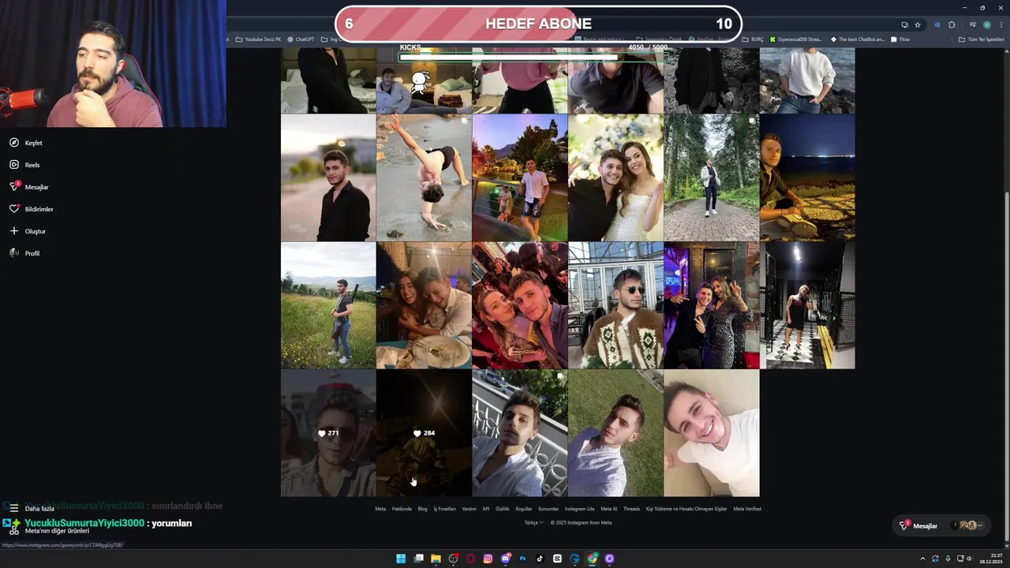The height and width of the screenshot is (568, 1010).
Task: Open BURÇ bookmark folder
Action: click(753, 39)
